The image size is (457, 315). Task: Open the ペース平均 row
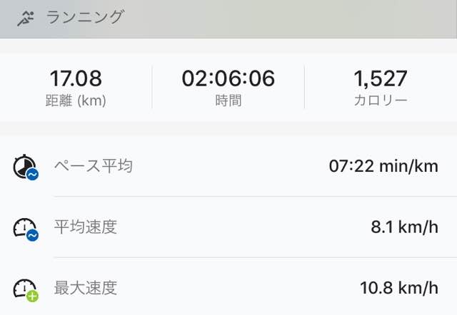click(228, 166)
